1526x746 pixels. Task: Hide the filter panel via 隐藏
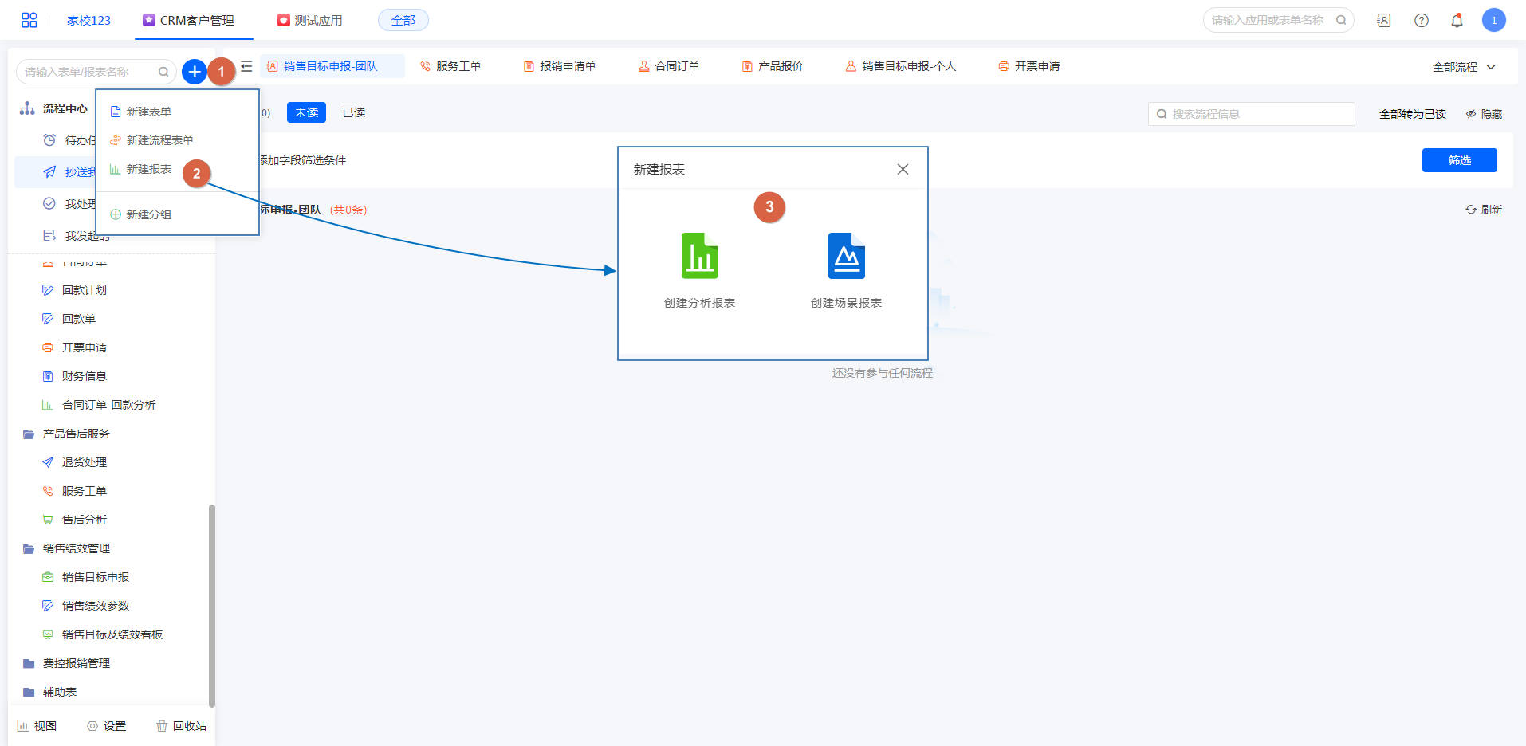point(1484,114)
